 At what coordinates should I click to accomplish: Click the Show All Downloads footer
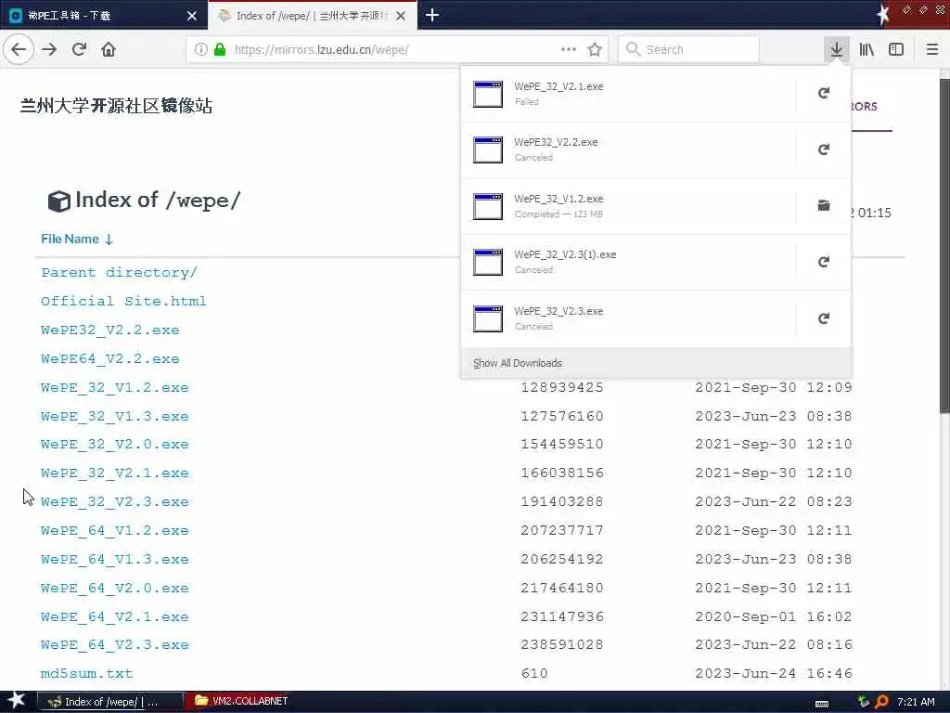click(656, 363)
